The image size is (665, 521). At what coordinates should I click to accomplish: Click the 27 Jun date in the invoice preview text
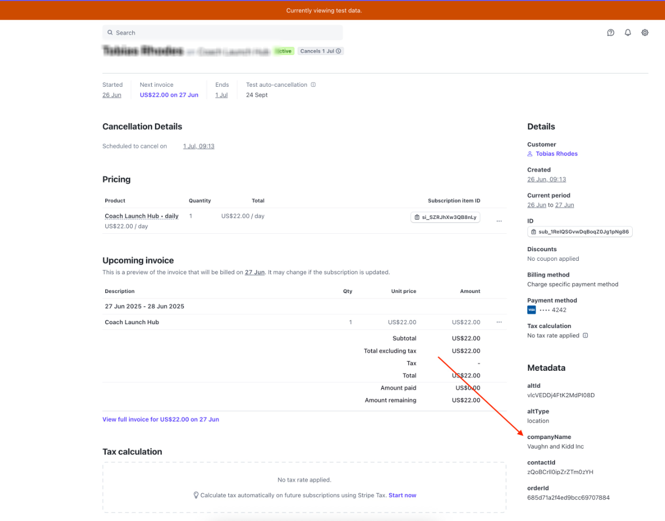255,272
